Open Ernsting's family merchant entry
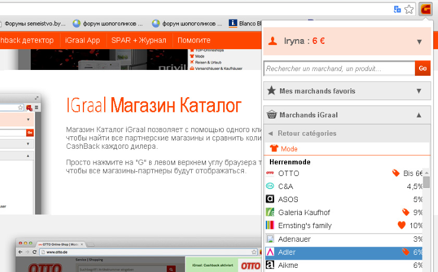Image resolution: width=438 pixels, height=272 pixels. point(343,225)
